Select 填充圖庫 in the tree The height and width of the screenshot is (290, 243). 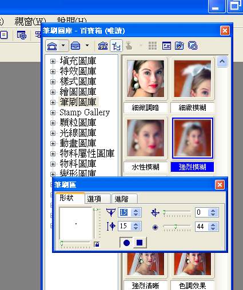78,61
